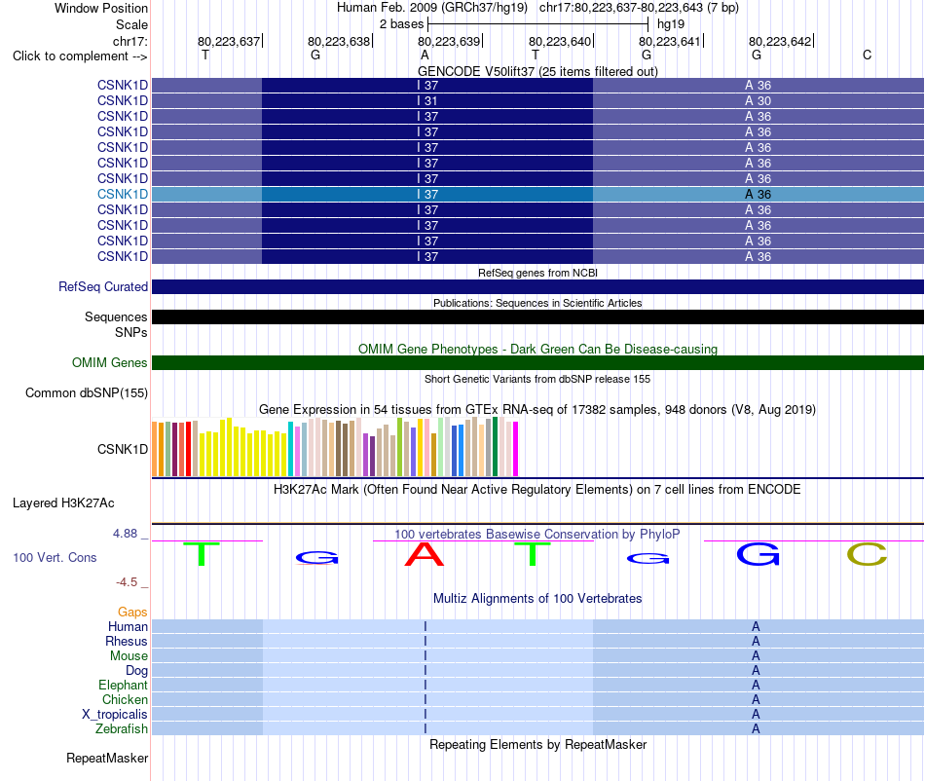
Task: Click the 'Click to complement -->' label
Action: (x=80, y=56)
